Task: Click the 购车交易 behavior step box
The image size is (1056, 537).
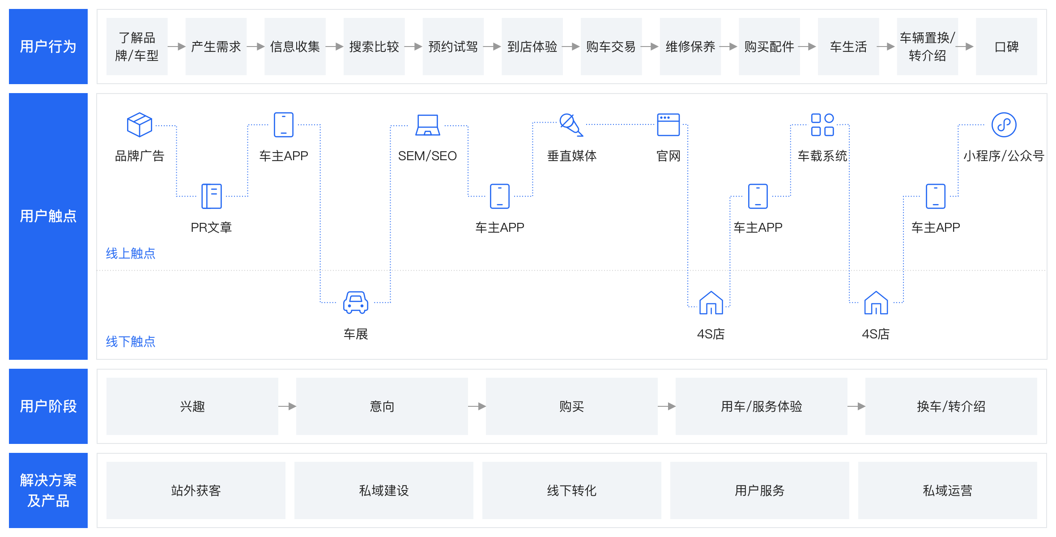Action: [611, 47]
